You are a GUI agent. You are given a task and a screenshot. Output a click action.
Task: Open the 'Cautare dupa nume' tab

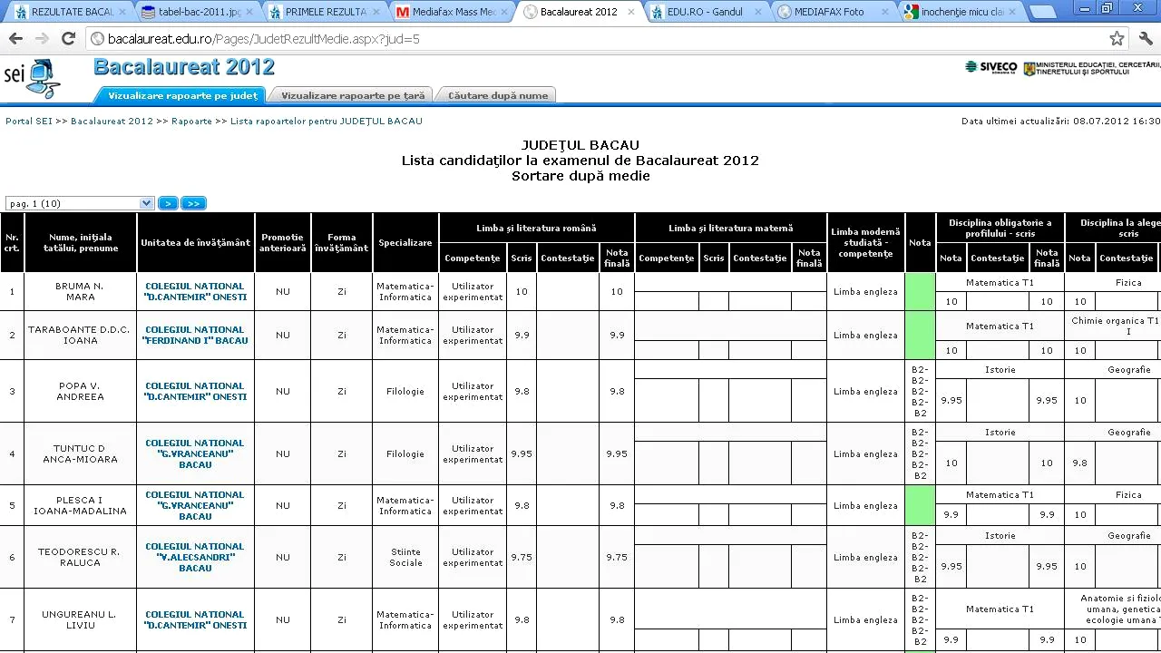pos(496,95)
